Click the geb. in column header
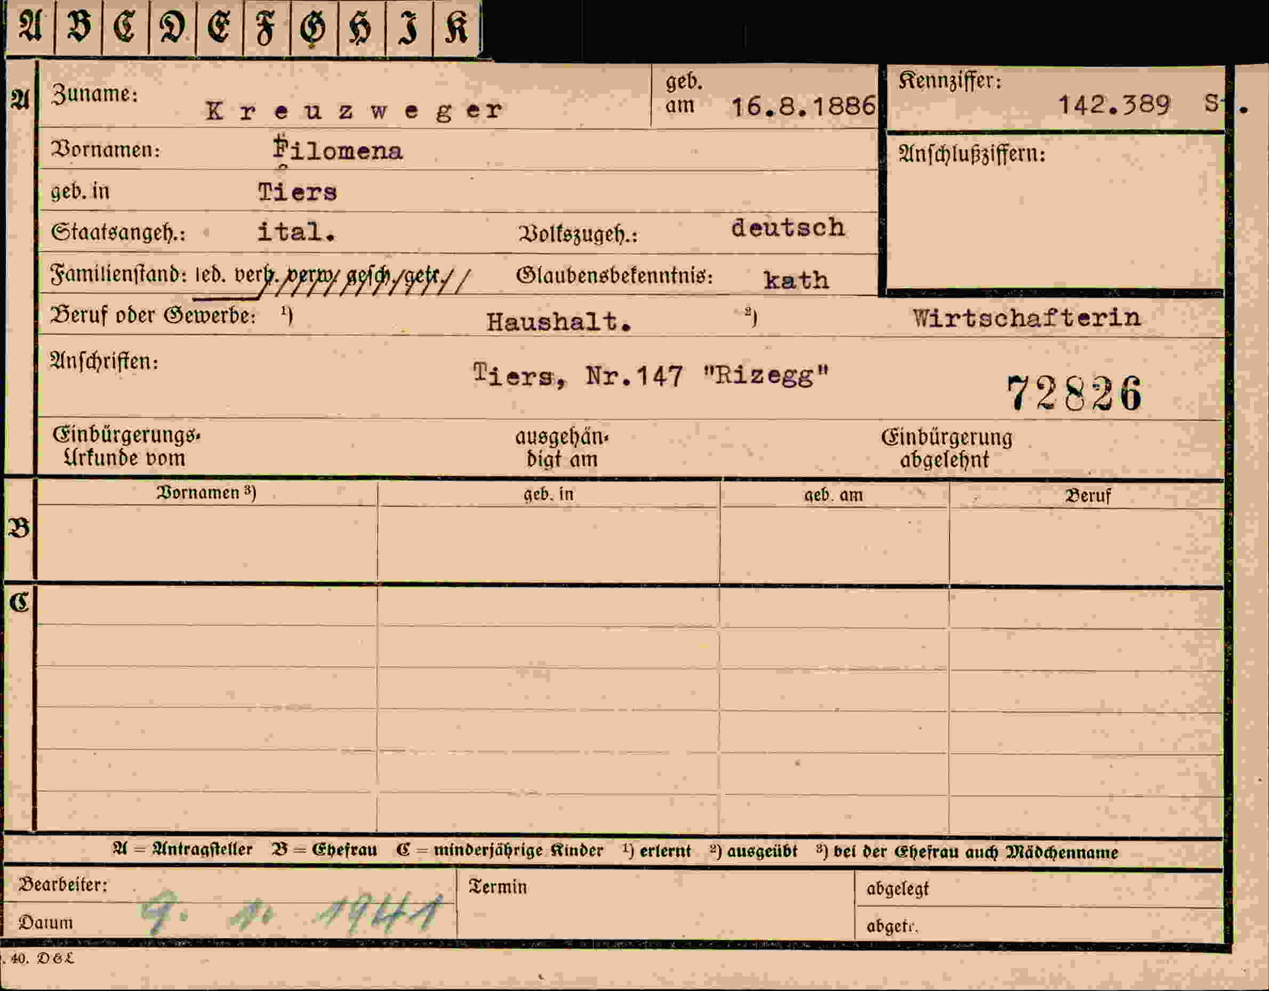Screen dimensions: 1269x991 [549, 494]
